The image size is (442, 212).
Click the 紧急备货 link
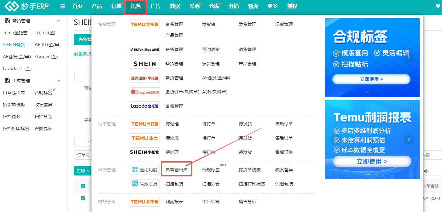(x=83, y=54)
